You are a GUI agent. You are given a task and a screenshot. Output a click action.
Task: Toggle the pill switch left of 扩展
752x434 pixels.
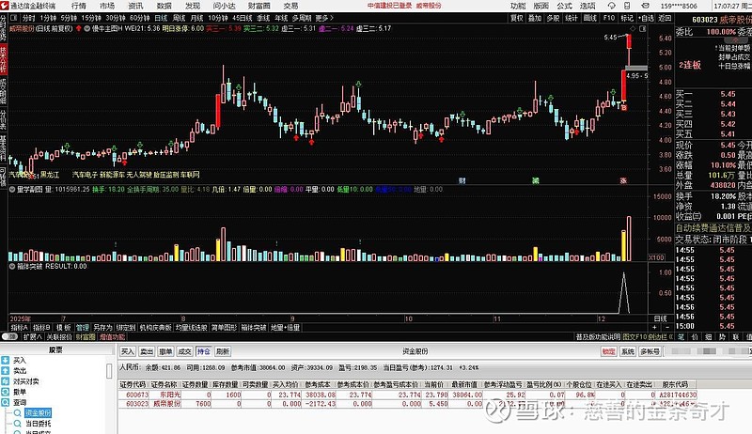(x=9, y=336)
